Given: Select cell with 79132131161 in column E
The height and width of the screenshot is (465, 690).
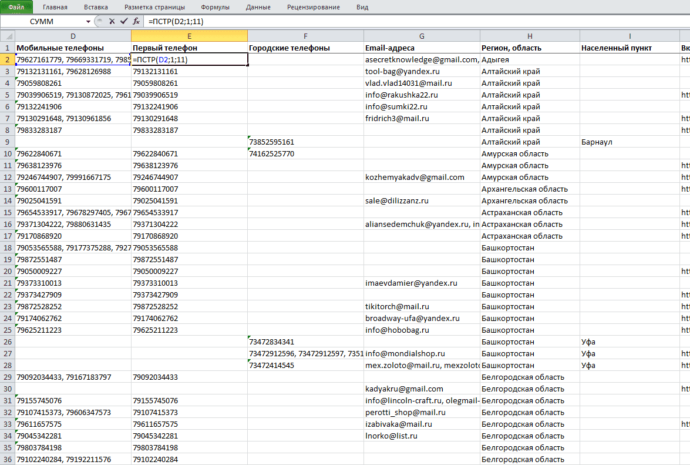Looking at the screenshot, I should point(189,71).
